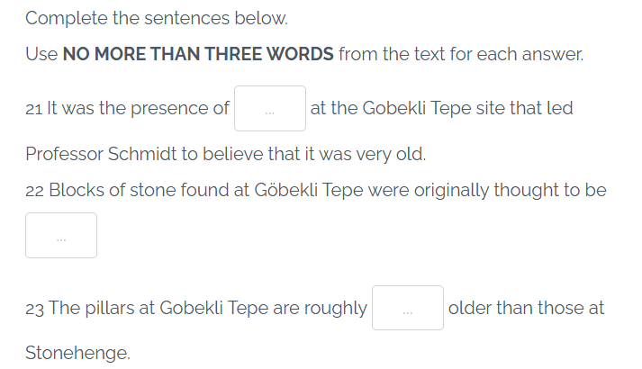Click the question number 22
This screenshot has height=369, width=642.
(35, 191)
